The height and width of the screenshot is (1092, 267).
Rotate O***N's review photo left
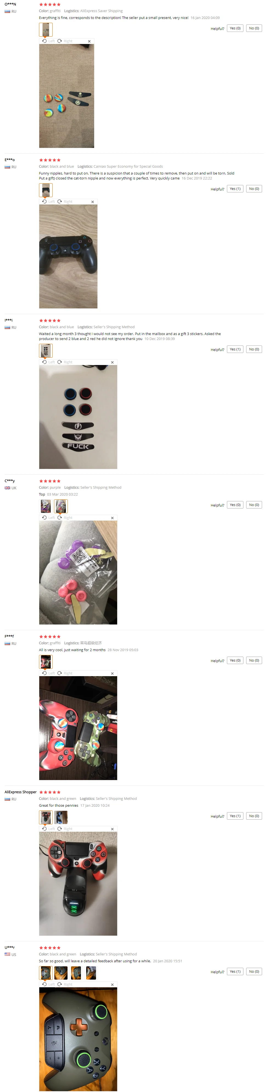point(48,41)
